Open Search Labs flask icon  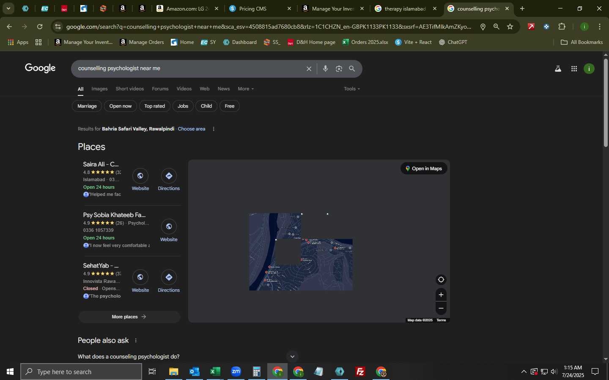coord(558,69)
